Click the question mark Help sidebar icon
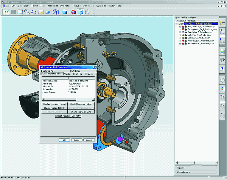Viewport: 227px width, 180px height. [x=222, y=69]
